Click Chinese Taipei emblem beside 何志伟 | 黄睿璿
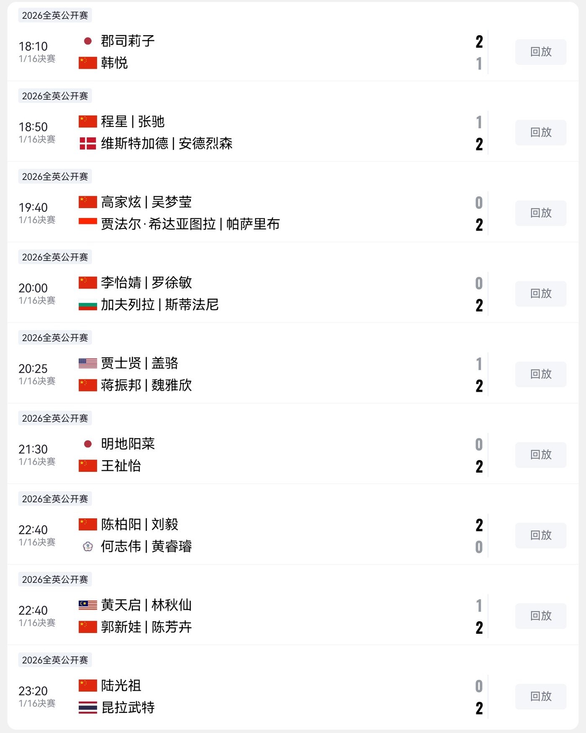The width and height of the screenshot is (586, 733). pos(88,546)
